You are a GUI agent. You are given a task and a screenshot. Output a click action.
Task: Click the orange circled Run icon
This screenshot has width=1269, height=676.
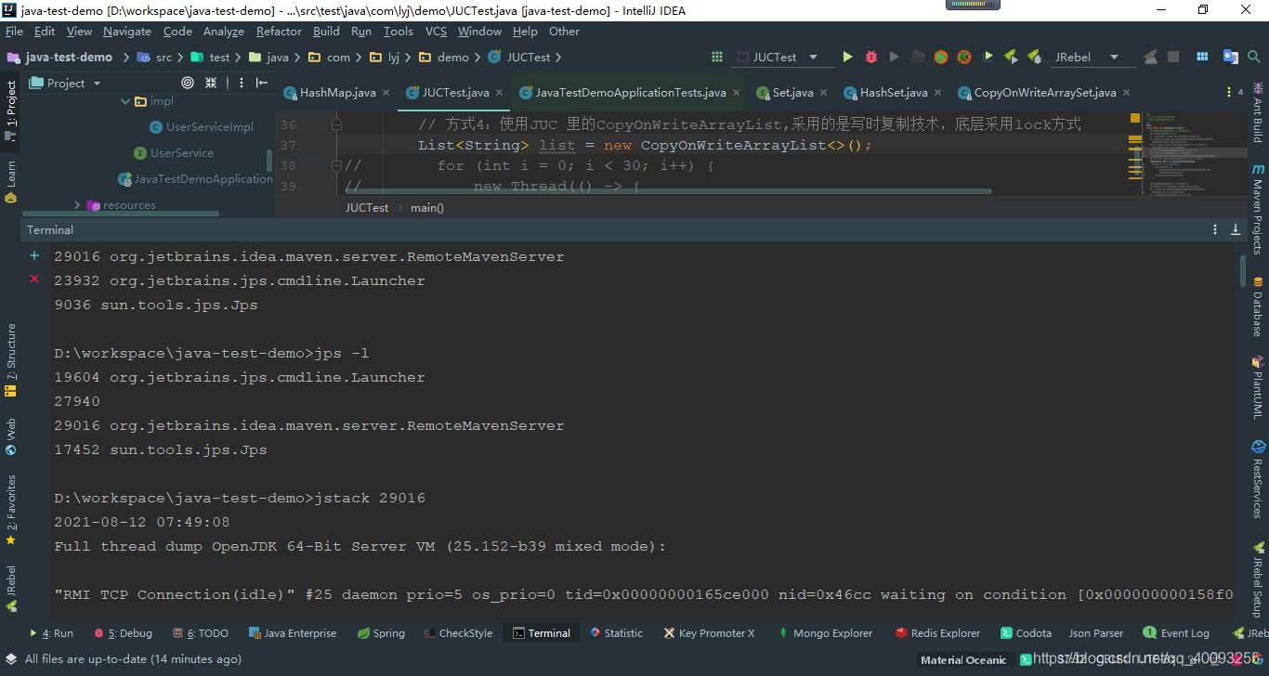(x=941, y=57)
